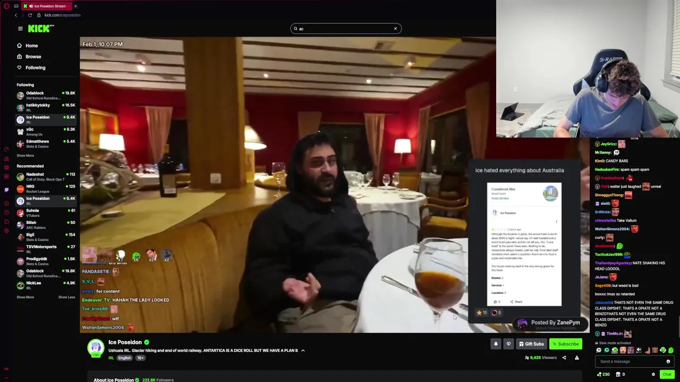
Task: Open the tab islands workspace icon
Action: click(x=16, y=6)
